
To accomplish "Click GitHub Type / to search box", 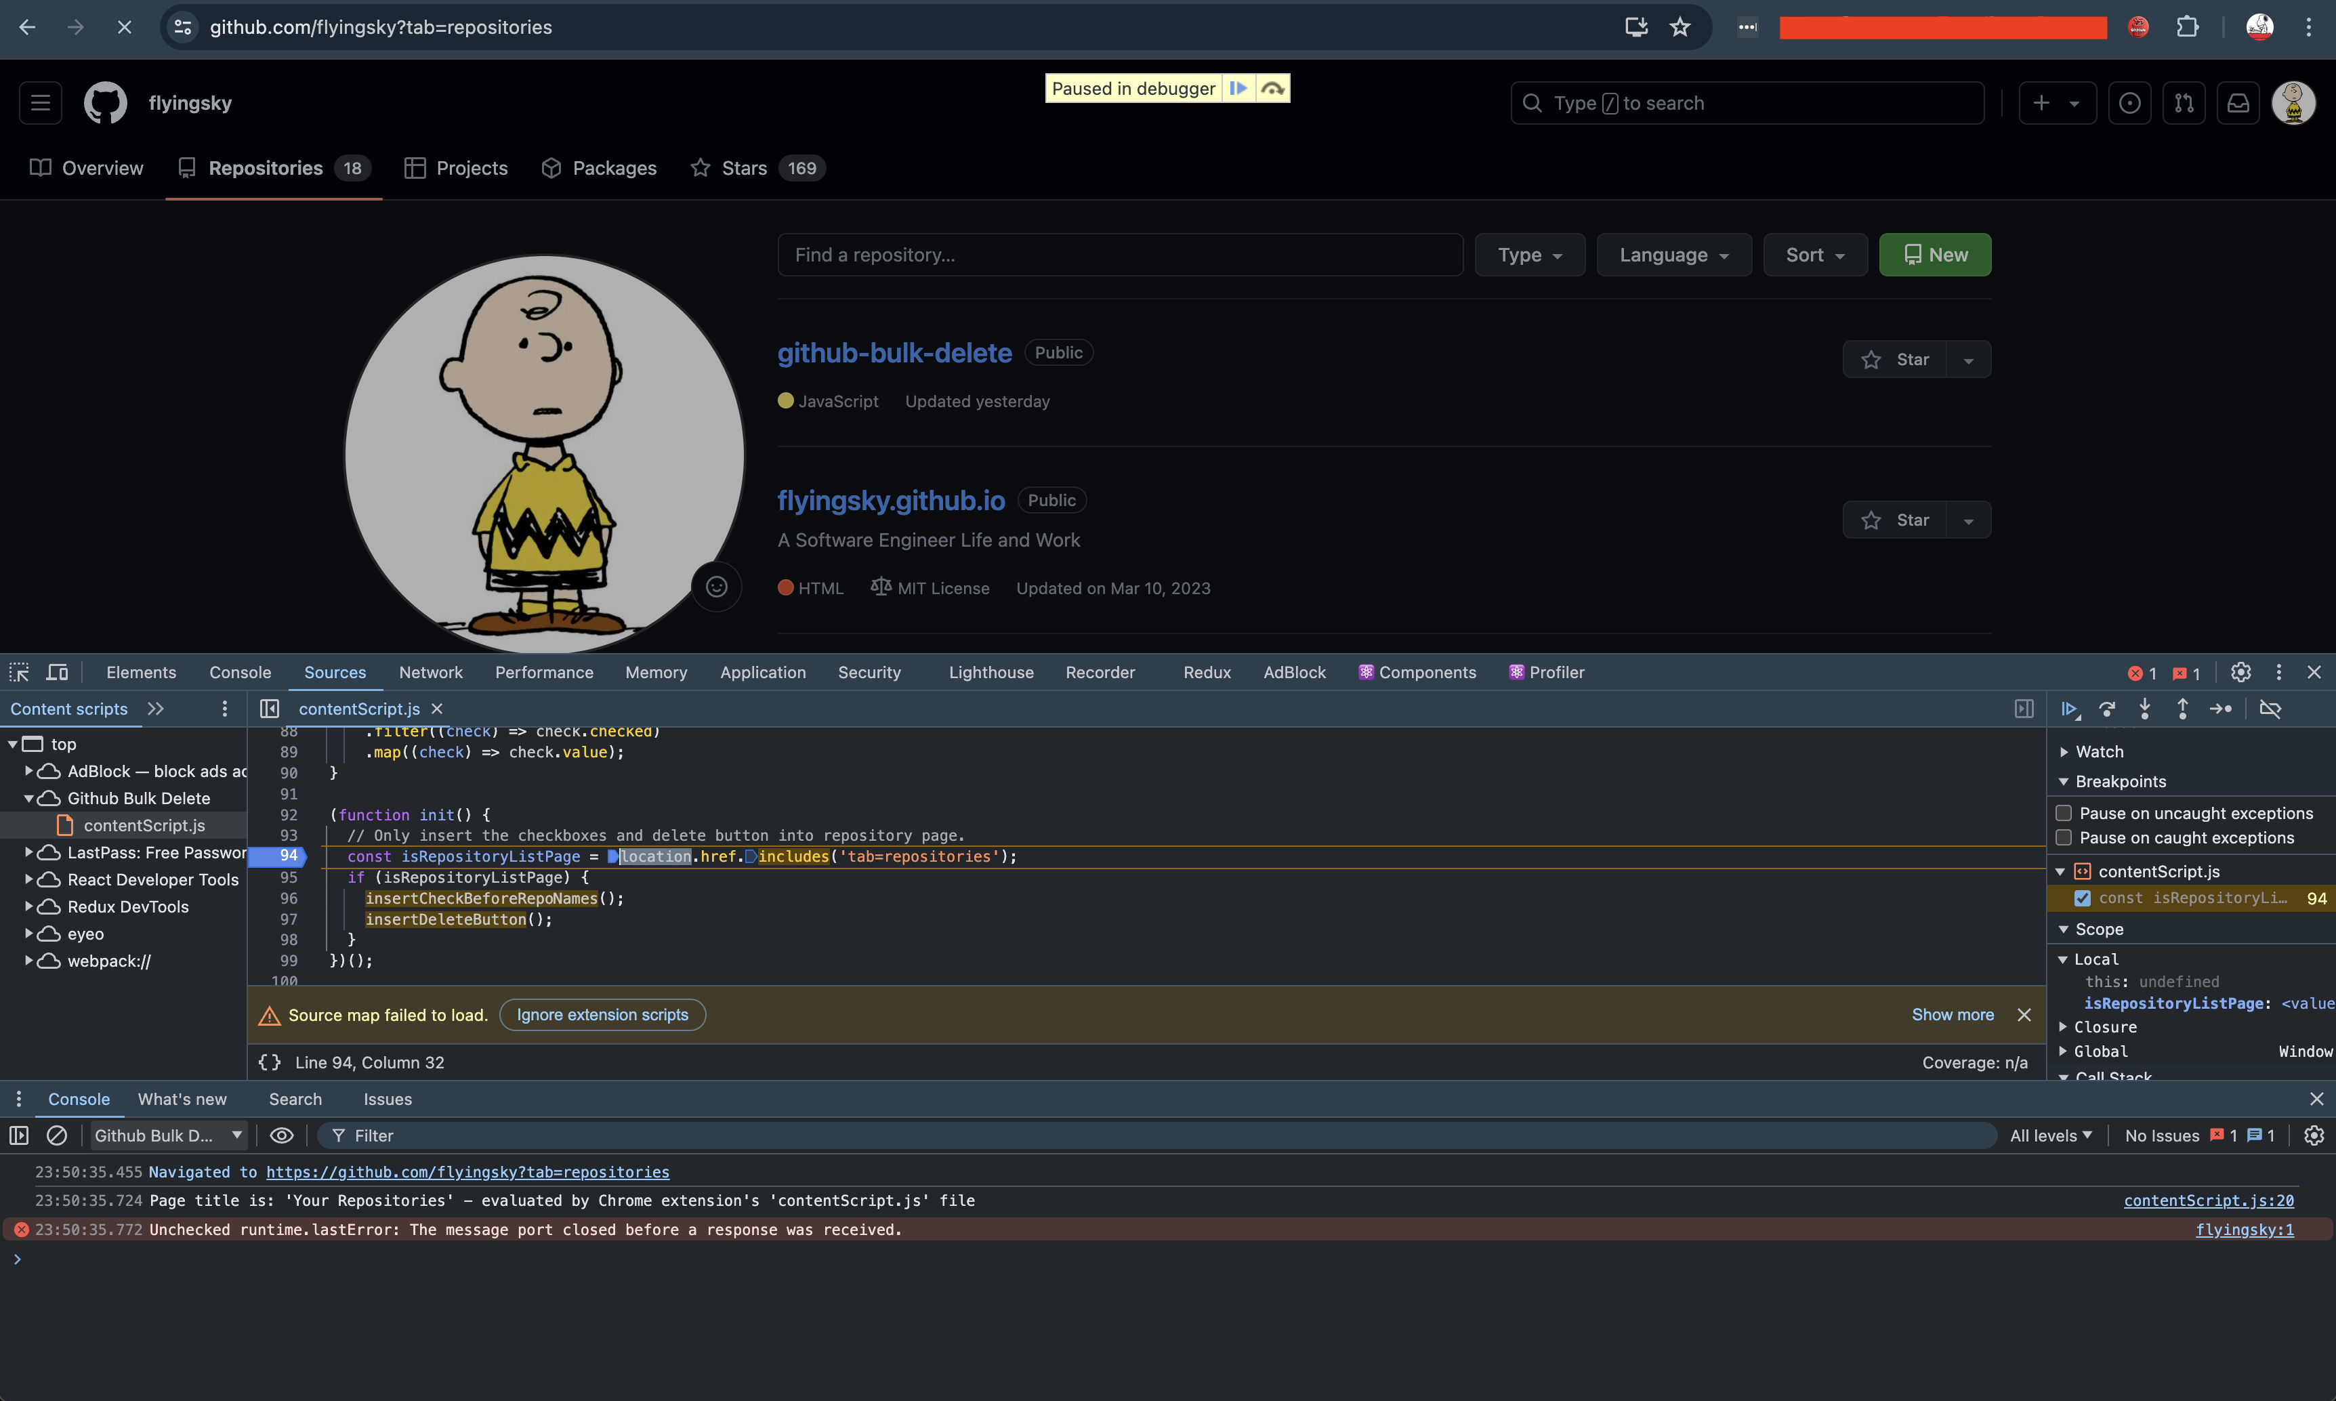I will point(1747,103).
